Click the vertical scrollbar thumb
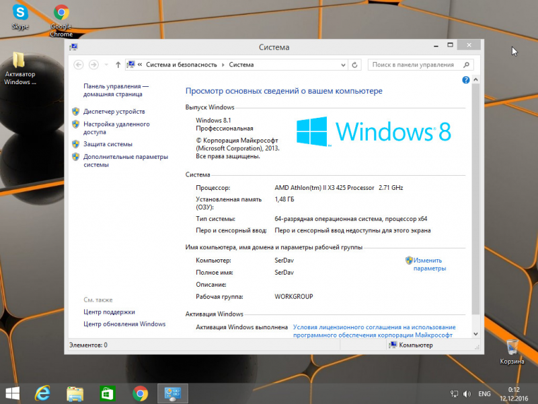 pos(475,199)
